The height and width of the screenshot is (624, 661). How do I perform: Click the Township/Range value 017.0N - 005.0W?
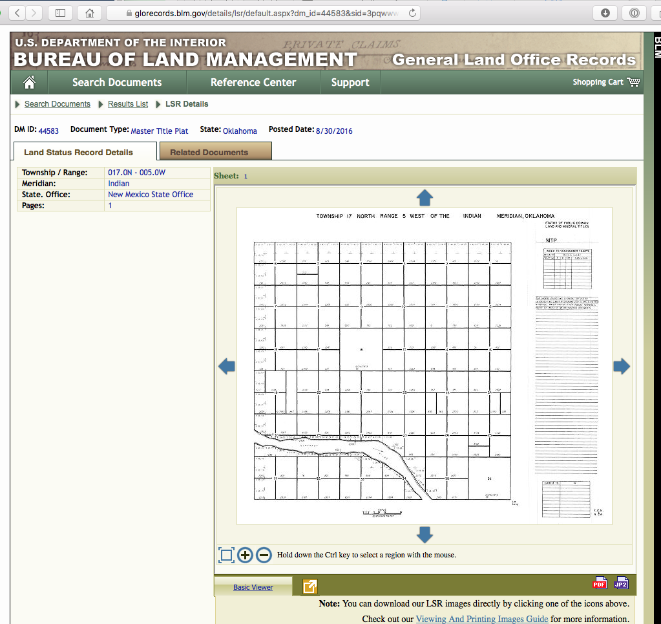(x=136, y=172)
